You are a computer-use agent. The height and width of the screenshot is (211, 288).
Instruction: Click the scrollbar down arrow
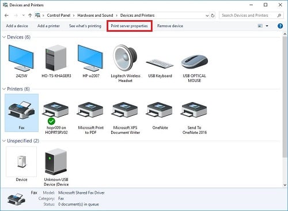[285, 185]
